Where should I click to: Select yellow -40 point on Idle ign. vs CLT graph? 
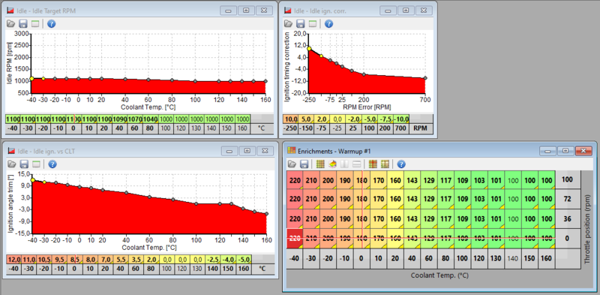coord(32,179)
